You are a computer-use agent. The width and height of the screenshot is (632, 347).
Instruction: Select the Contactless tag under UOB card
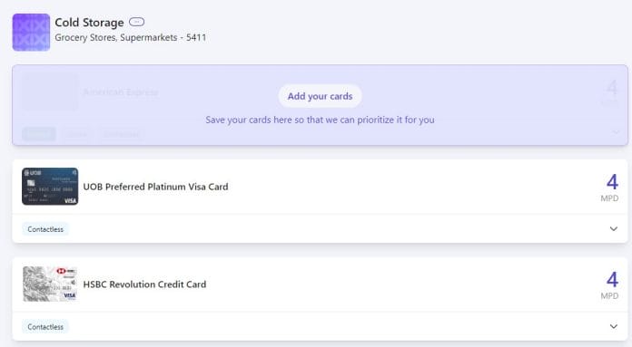[x=45, y=229]
